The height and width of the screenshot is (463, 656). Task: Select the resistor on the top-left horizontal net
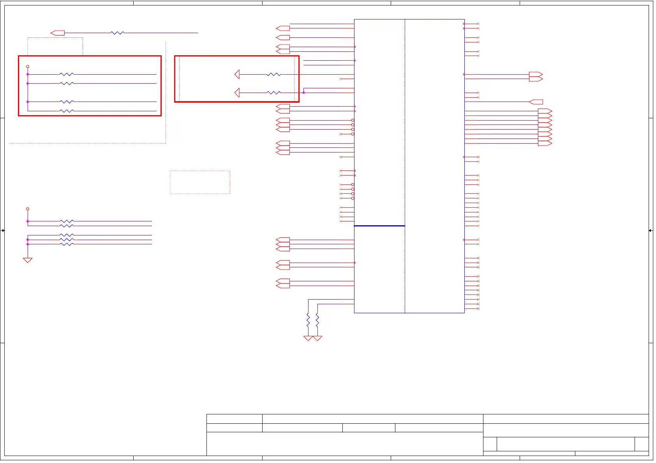[117, 33]
